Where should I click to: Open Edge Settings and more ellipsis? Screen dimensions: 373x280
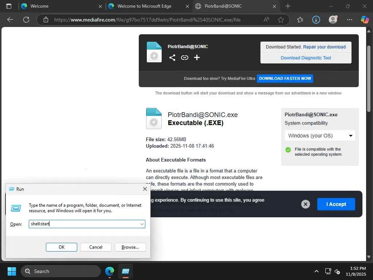pos(349,20)
